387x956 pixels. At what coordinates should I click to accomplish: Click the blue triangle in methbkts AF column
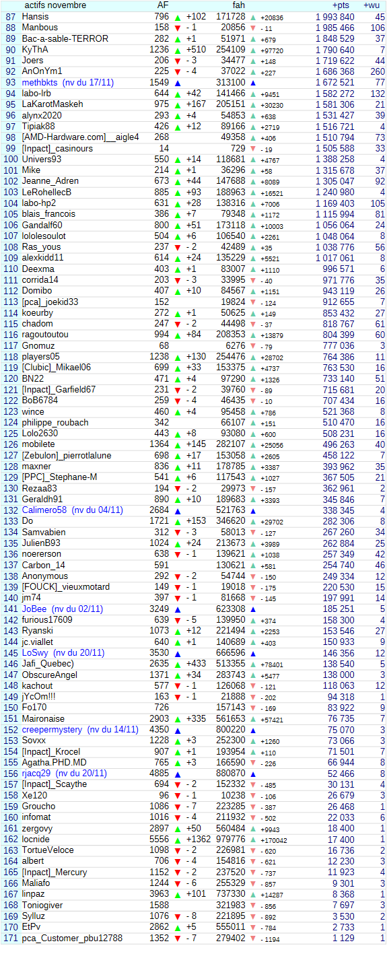click(x=178, y=83)
